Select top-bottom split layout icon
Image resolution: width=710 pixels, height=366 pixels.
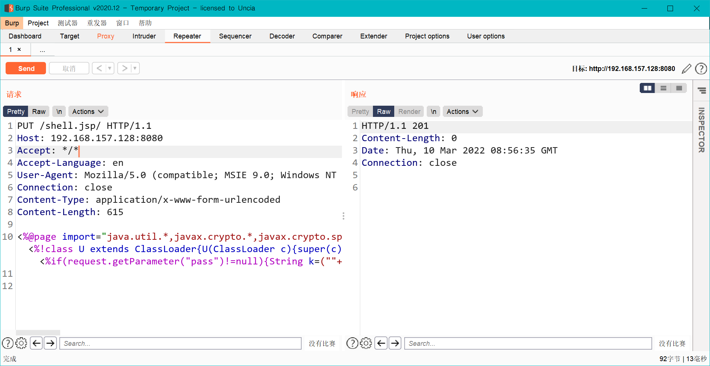coord(663,88)
